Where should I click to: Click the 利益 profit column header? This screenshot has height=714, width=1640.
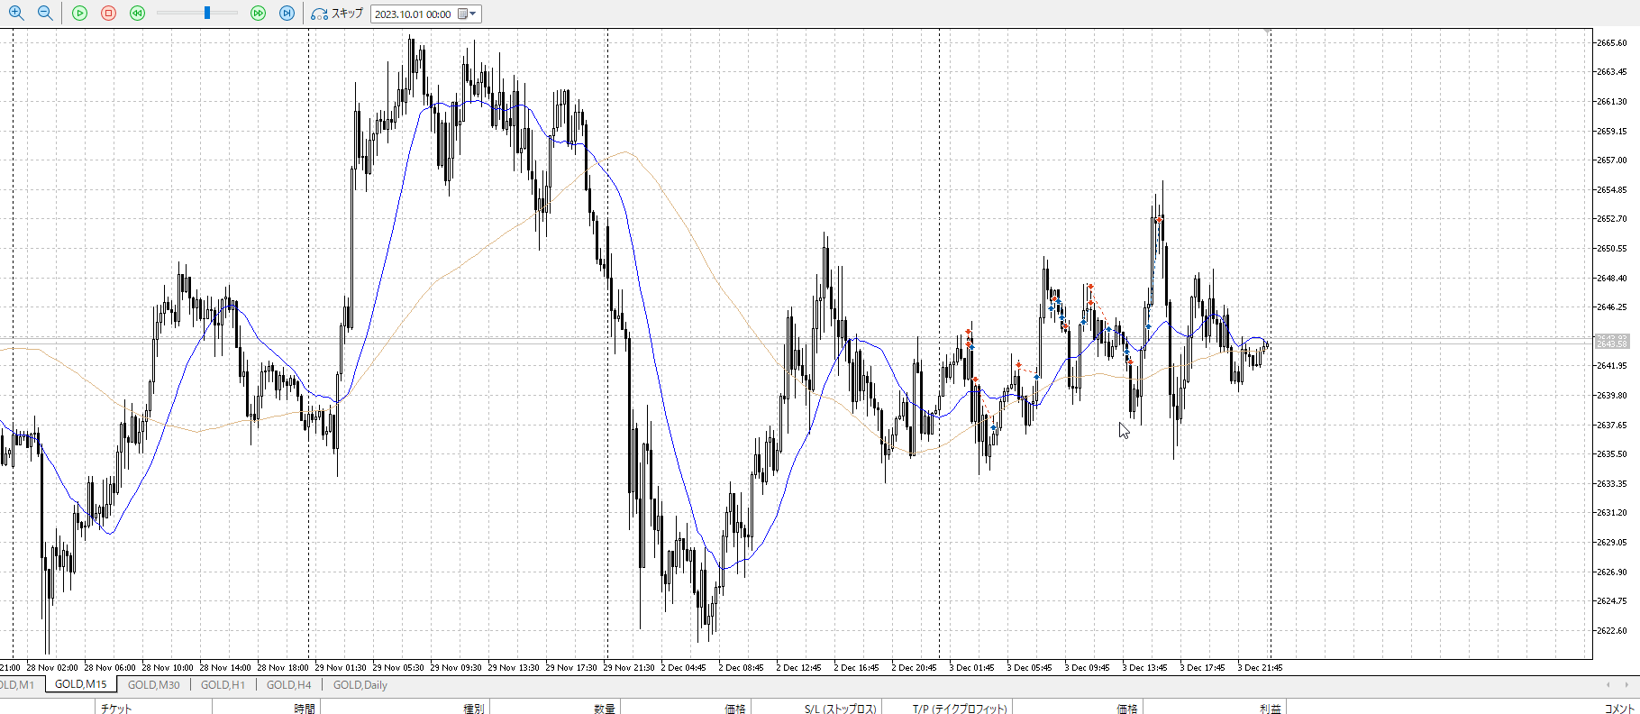click(1270, 709)
